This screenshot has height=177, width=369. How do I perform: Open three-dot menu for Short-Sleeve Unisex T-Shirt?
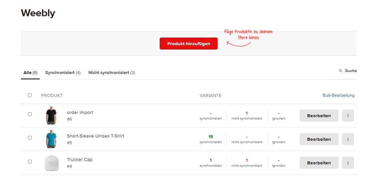tap(348, 139)
